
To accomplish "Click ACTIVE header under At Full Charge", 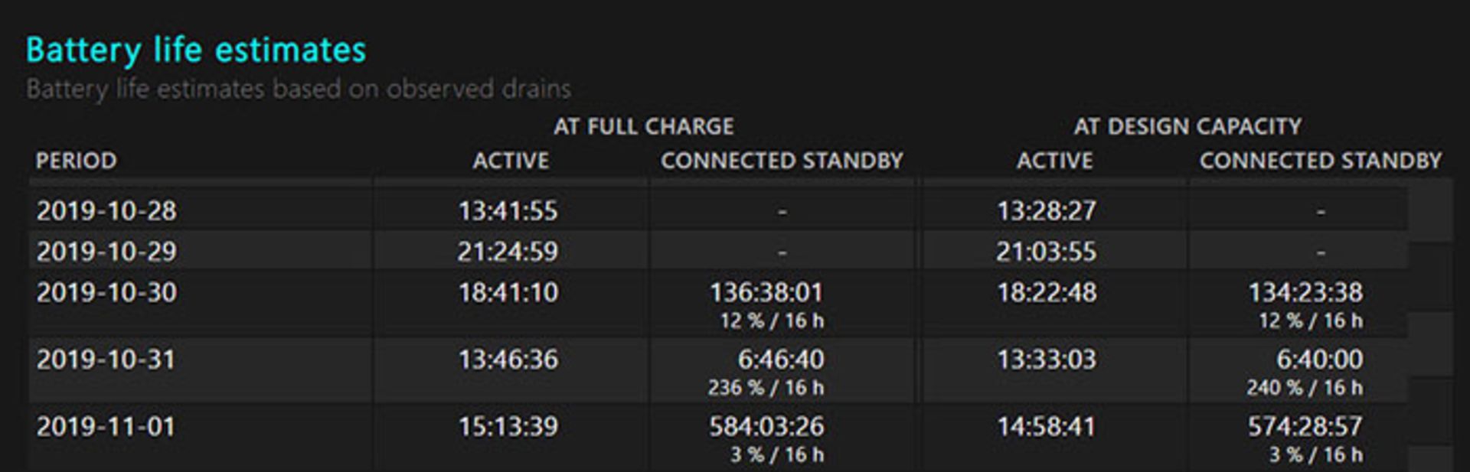I will tap(511, 161).
